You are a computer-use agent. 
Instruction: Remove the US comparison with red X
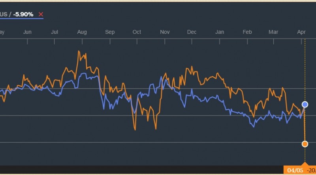pyautogui.click(x=41, y=15)
